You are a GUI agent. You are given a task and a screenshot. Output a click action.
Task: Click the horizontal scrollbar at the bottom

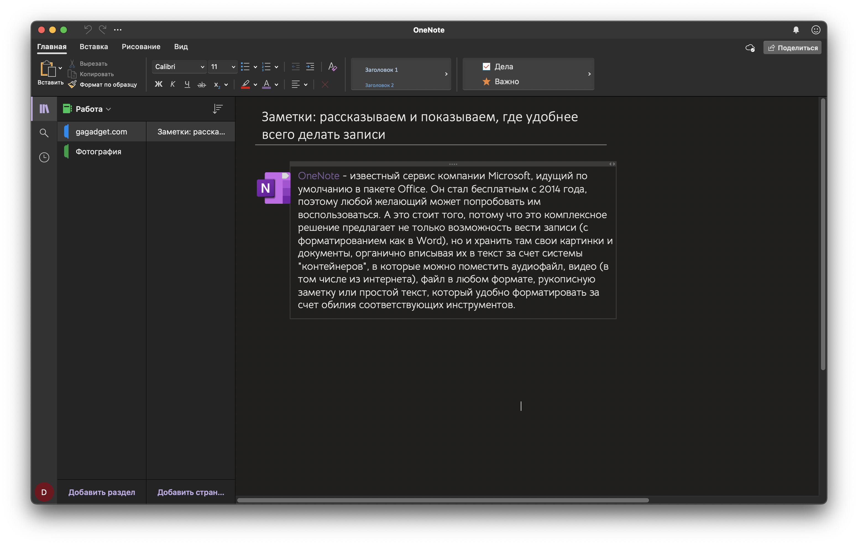[x=443, y=500]
